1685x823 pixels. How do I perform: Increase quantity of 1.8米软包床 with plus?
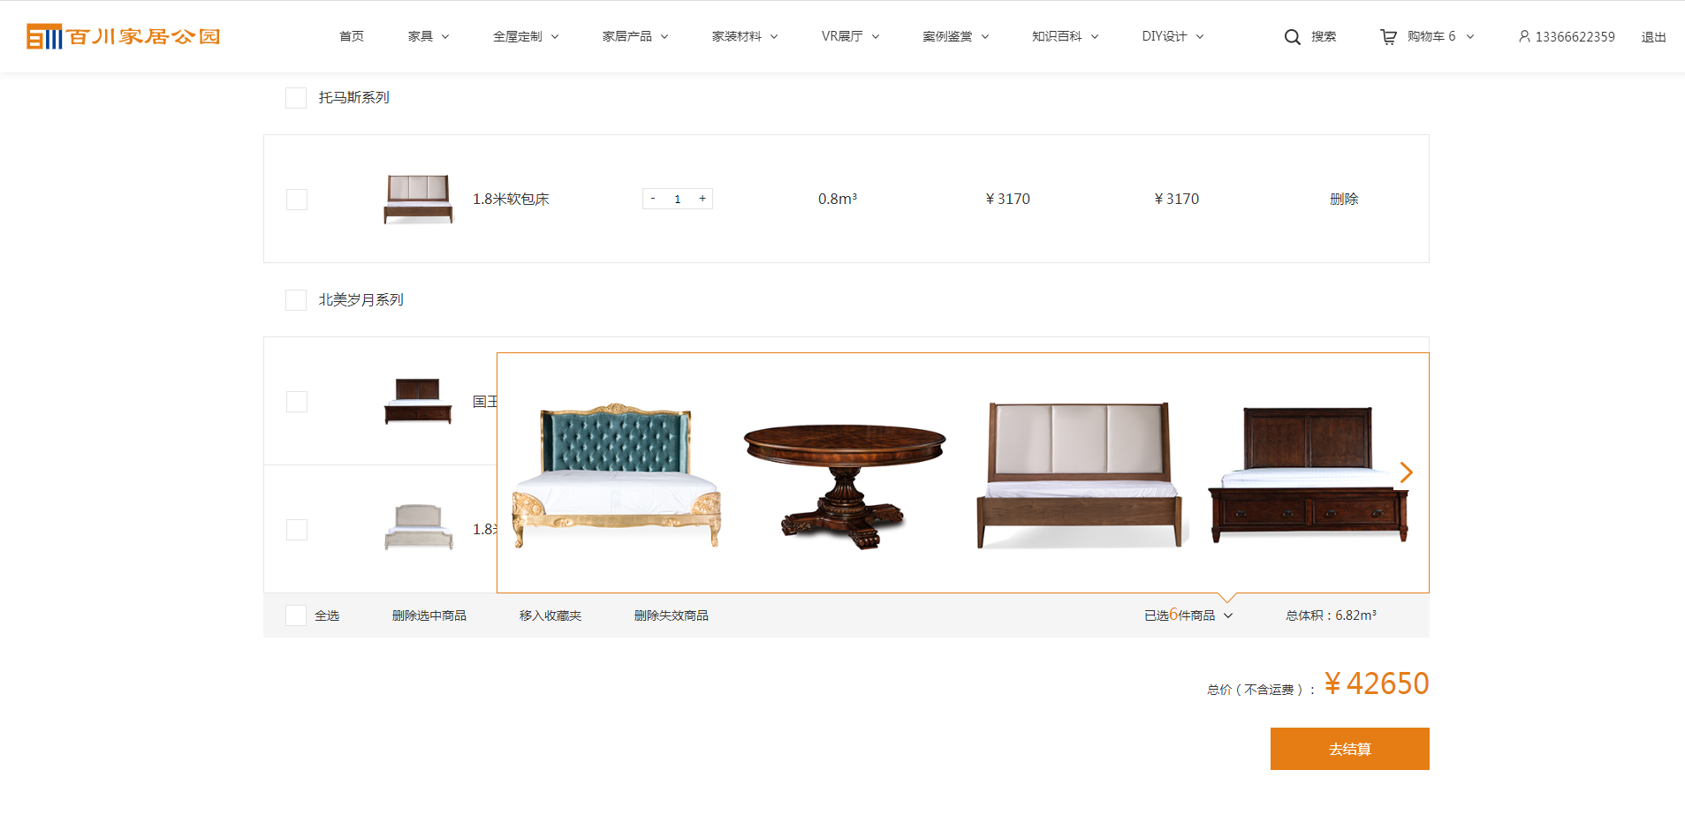(702, 199)
